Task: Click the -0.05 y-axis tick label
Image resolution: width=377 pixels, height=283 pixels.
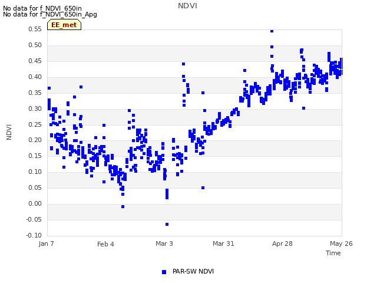Action: pos(34,219)
